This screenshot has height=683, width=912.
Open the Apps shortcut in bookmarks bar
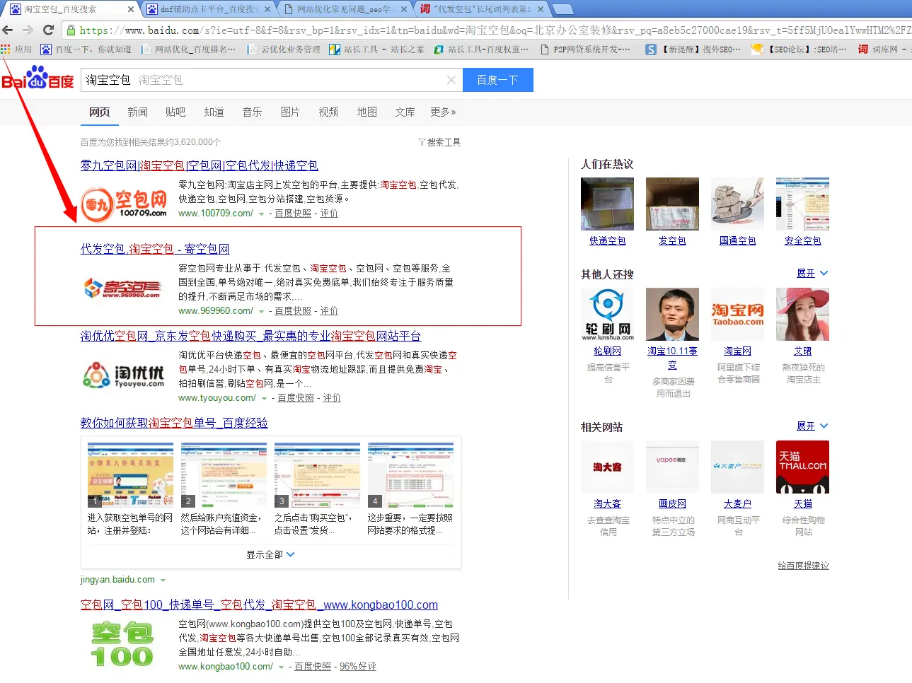click(x=16, y=49)
